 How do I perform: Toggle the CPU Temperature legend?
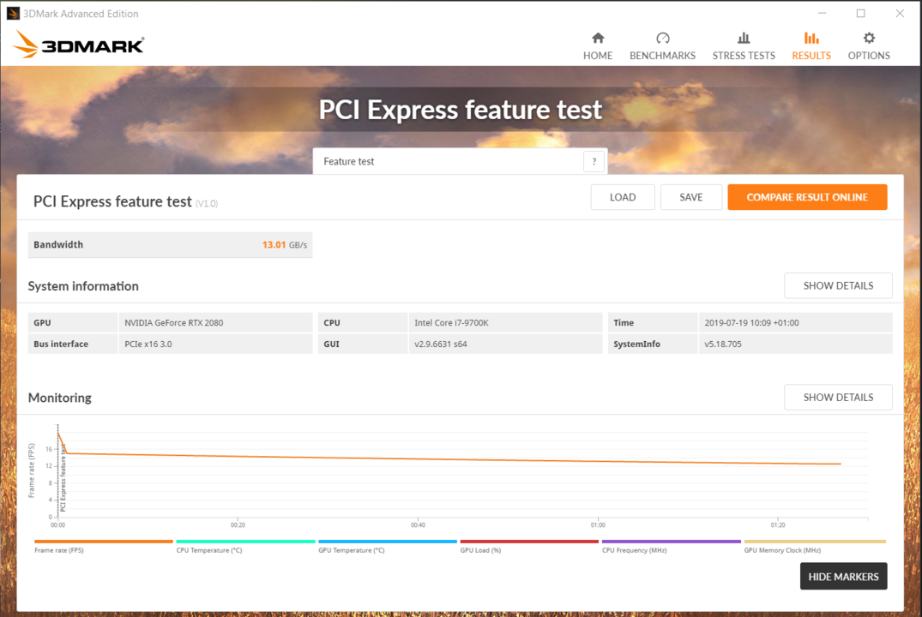coord(245,546)
